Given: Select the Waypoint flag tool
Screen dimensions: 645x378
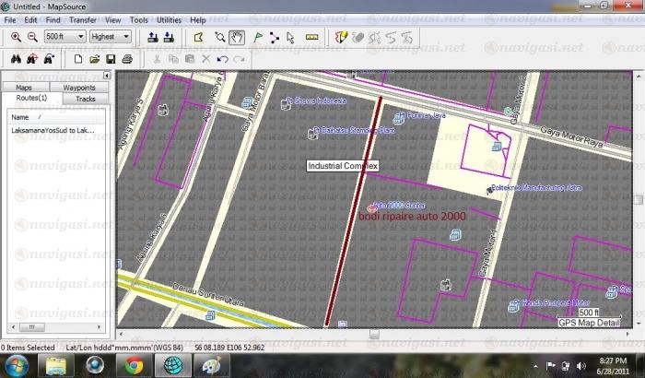Looking at the screenshot, I should (x=257, y=37).
